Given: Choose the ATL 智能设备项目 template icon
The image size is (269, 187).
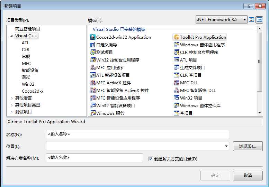Looking at the screenshot, I should pos(93,75).
